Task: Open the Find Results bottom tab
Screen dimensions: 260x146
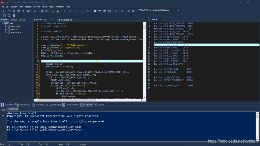Action: [71, 105]
